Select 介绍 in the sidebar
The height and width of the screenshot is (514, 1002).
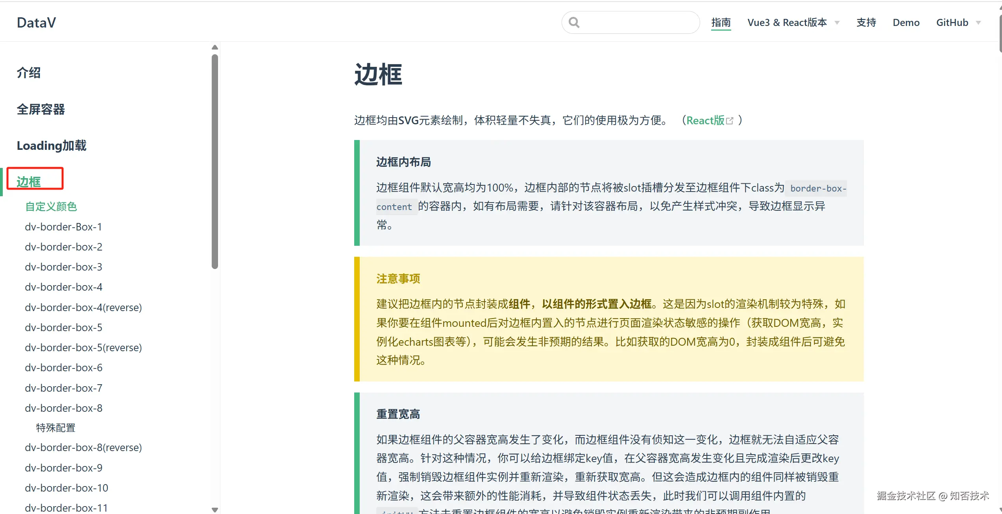29,73
